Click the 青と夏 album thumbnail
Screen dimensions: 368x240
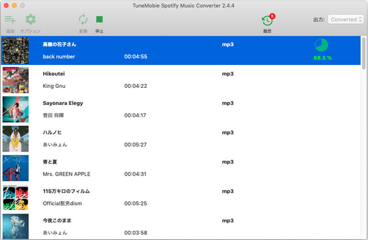(15, 168)
